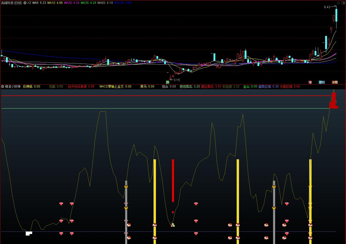Click the green 跌 marker below the candles

point(168,82)
